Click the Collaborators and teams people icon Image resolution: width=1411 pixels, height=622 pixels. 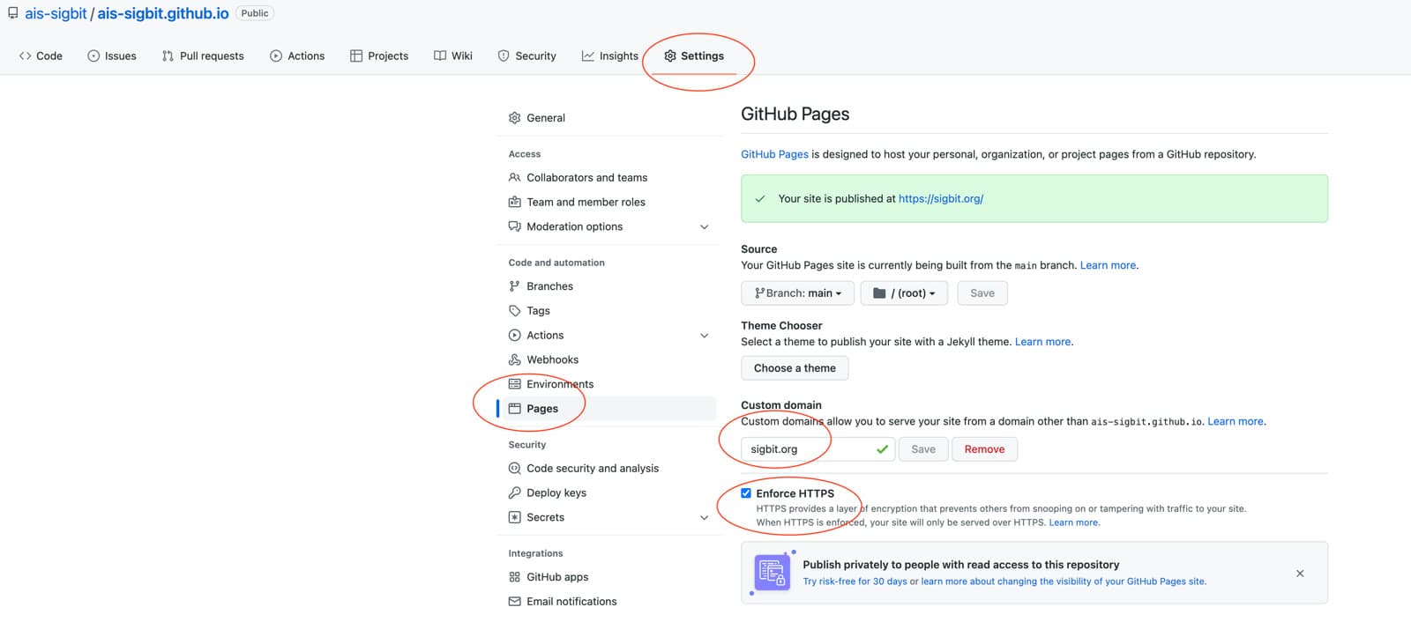click(514, 178)
